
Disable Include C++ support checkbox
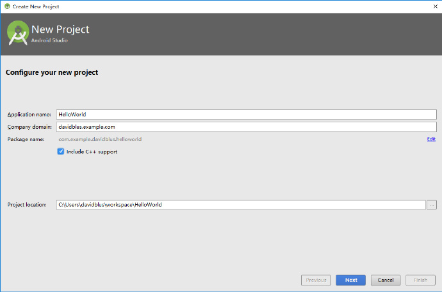click(61, 152)
